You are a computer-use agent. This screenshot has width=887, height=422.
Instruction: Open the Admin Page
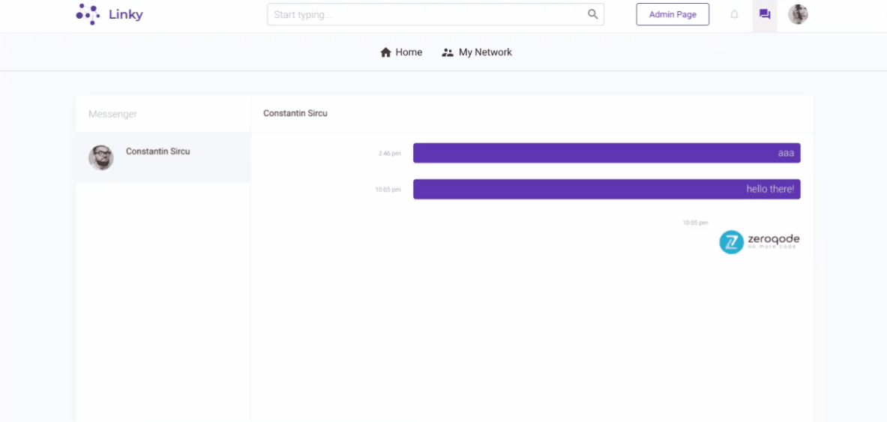(x=672, y=14)
